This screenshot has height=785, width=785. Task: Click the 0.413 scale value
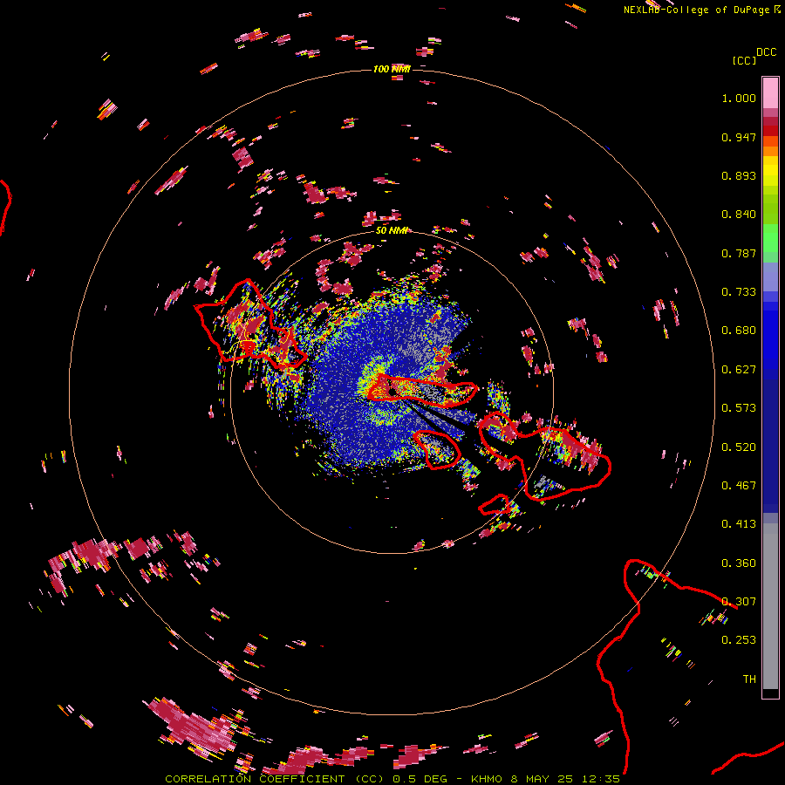point(739,524)
